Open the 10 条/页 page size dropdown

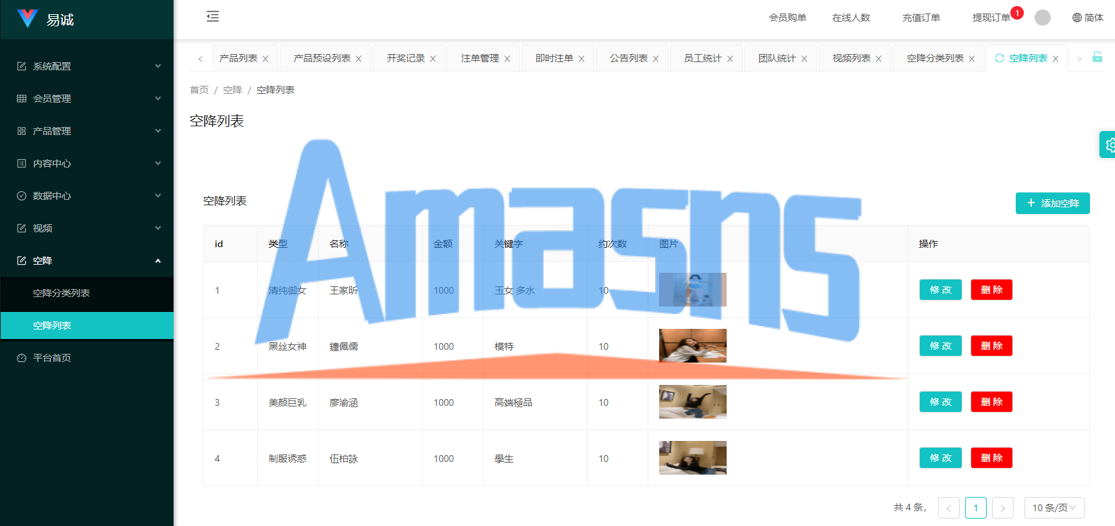tap(1054, 508)
